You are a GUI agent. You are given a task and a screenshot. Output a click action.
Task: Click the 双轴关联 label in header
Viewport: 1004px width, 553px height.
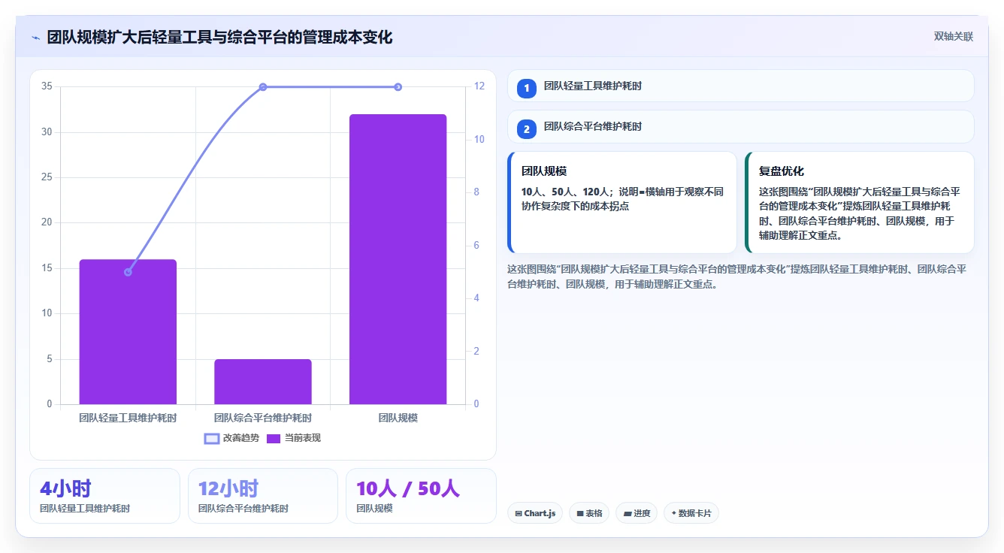953,37
